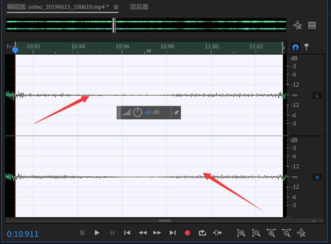Click the Fast Forward button

coord(157,233)
